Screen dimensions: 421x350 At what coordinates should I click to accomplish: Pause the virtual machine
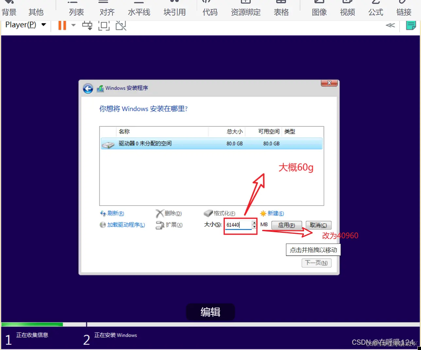tap(62, 25)
